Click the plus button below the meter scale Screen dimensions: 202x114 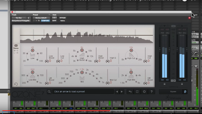174,81
